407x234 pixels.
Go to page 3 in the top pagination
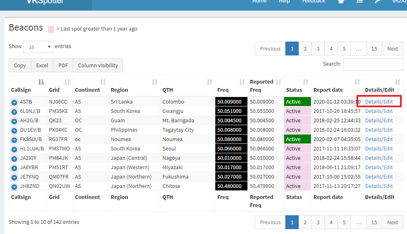[318, 49]
